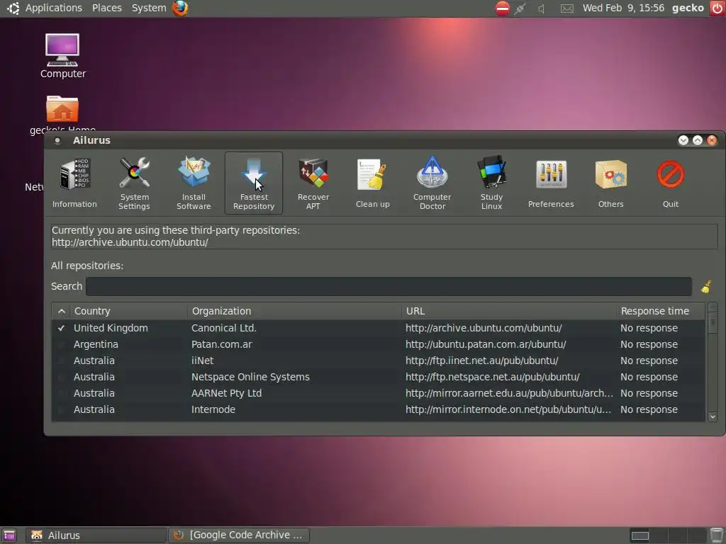This screenshot has height=544, width=726.
Task: Sort by Response time column
Action: pos(661,312)
